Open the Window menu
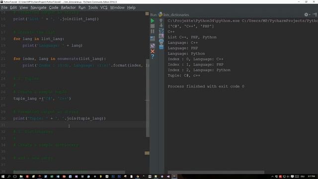Viewport: 318px width, 179px height. point(117,7)
